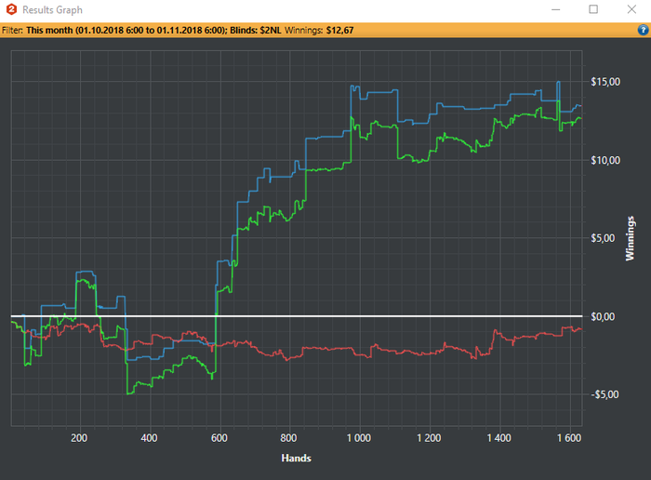Click the Hold'em Manager 2 app icon

tap(11, 9)
